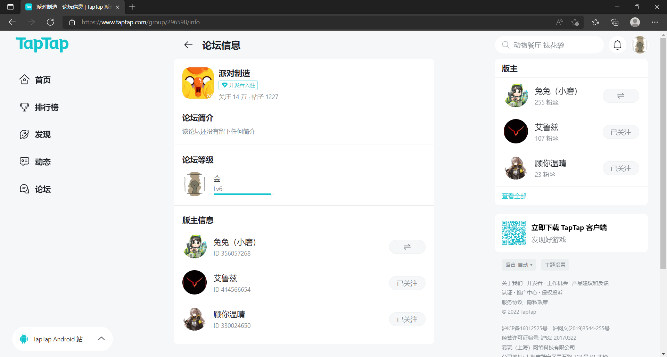The image size is (667, 357).
Task: Open the 服务协议 footer link
Action: tap(512, 302)
